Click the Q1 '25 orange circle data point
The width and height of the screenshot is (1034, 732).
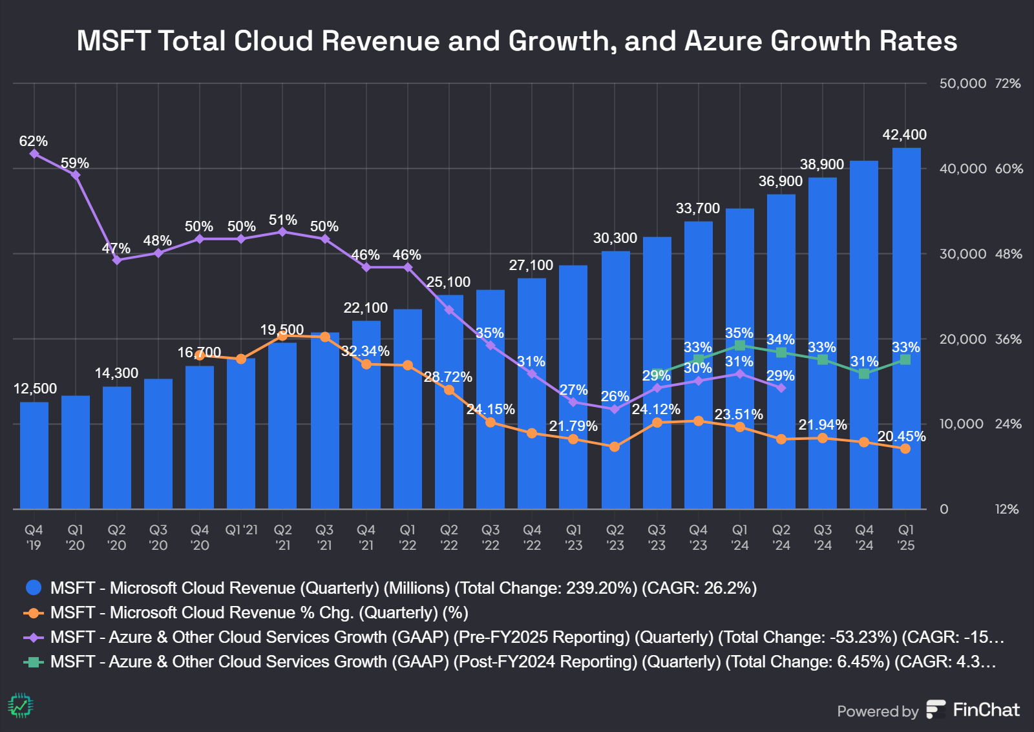[905, 448]
